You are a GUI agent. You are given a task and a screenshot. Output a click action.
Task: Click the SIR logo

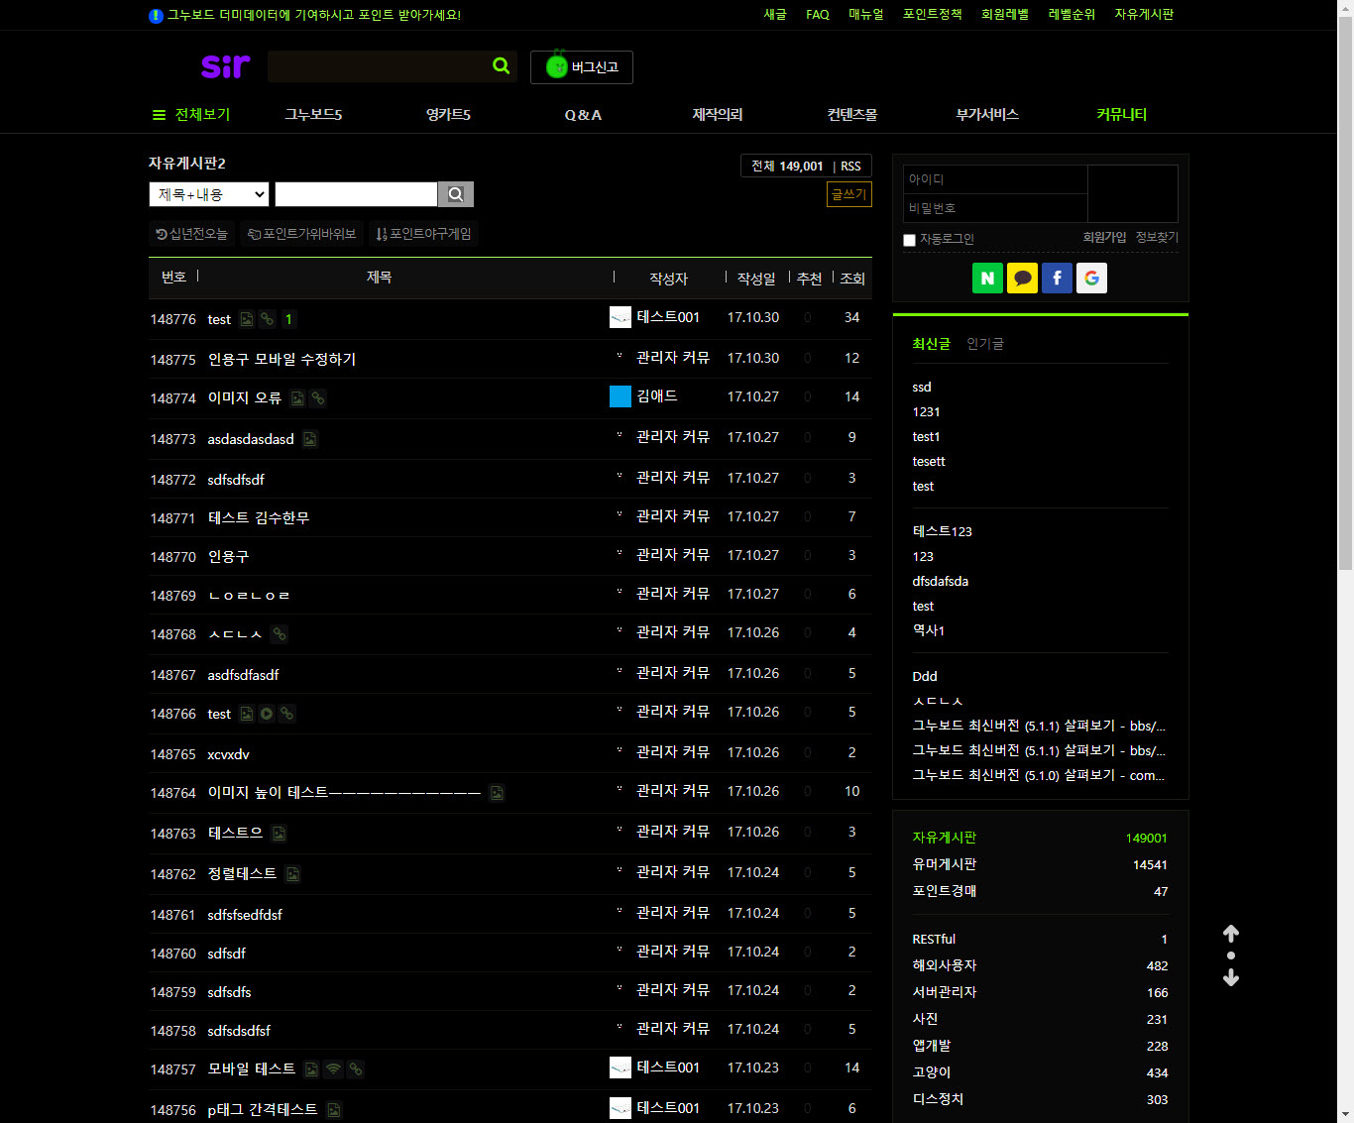(225, 66)
